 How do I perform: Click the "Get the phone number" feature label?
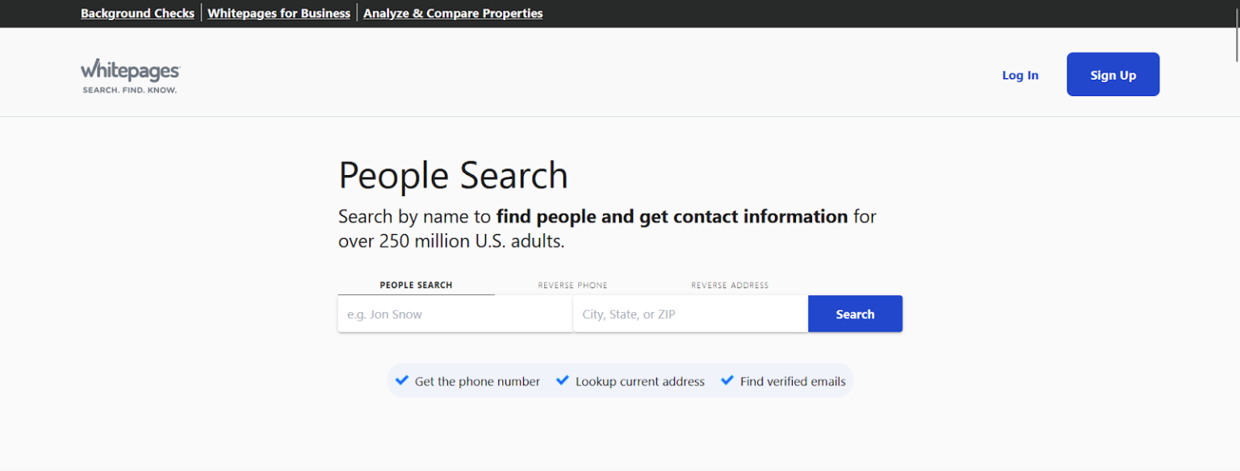476,381
